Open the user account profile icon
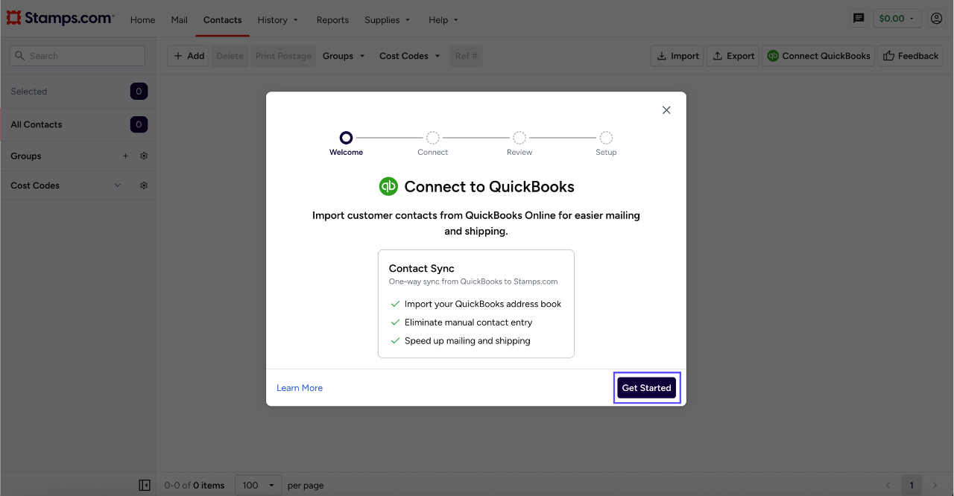954x496 pixels. (937, 19)
